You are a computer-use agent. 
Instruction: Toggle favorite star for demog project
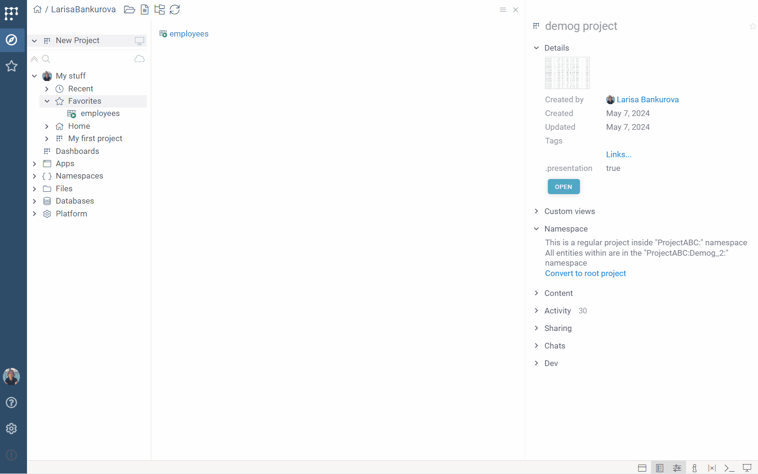coord(752,27)
